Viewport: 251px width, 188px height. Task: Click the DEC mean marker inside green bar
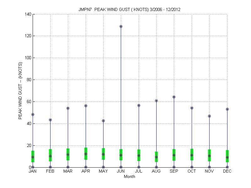[227, 158]
